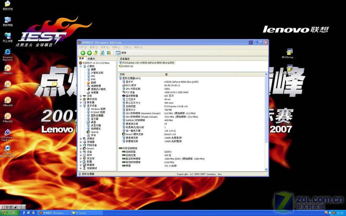The height and width of the screenshot is (216, 346).
Task: Expand the 存储器 tree node
Action: coord(81,142)
